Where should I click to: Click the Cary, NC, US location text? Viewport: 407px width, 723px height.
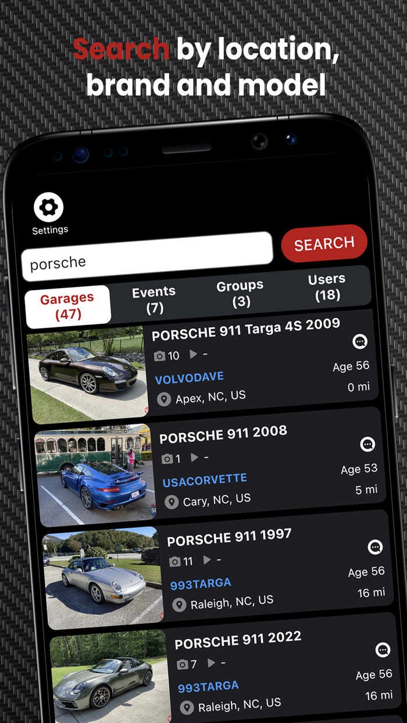[x=217, y=500]
